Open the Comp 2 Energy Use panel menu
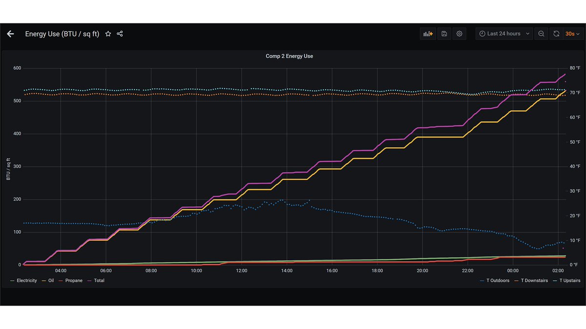Screen dimensions: 586x329 [x=289, y=56]
